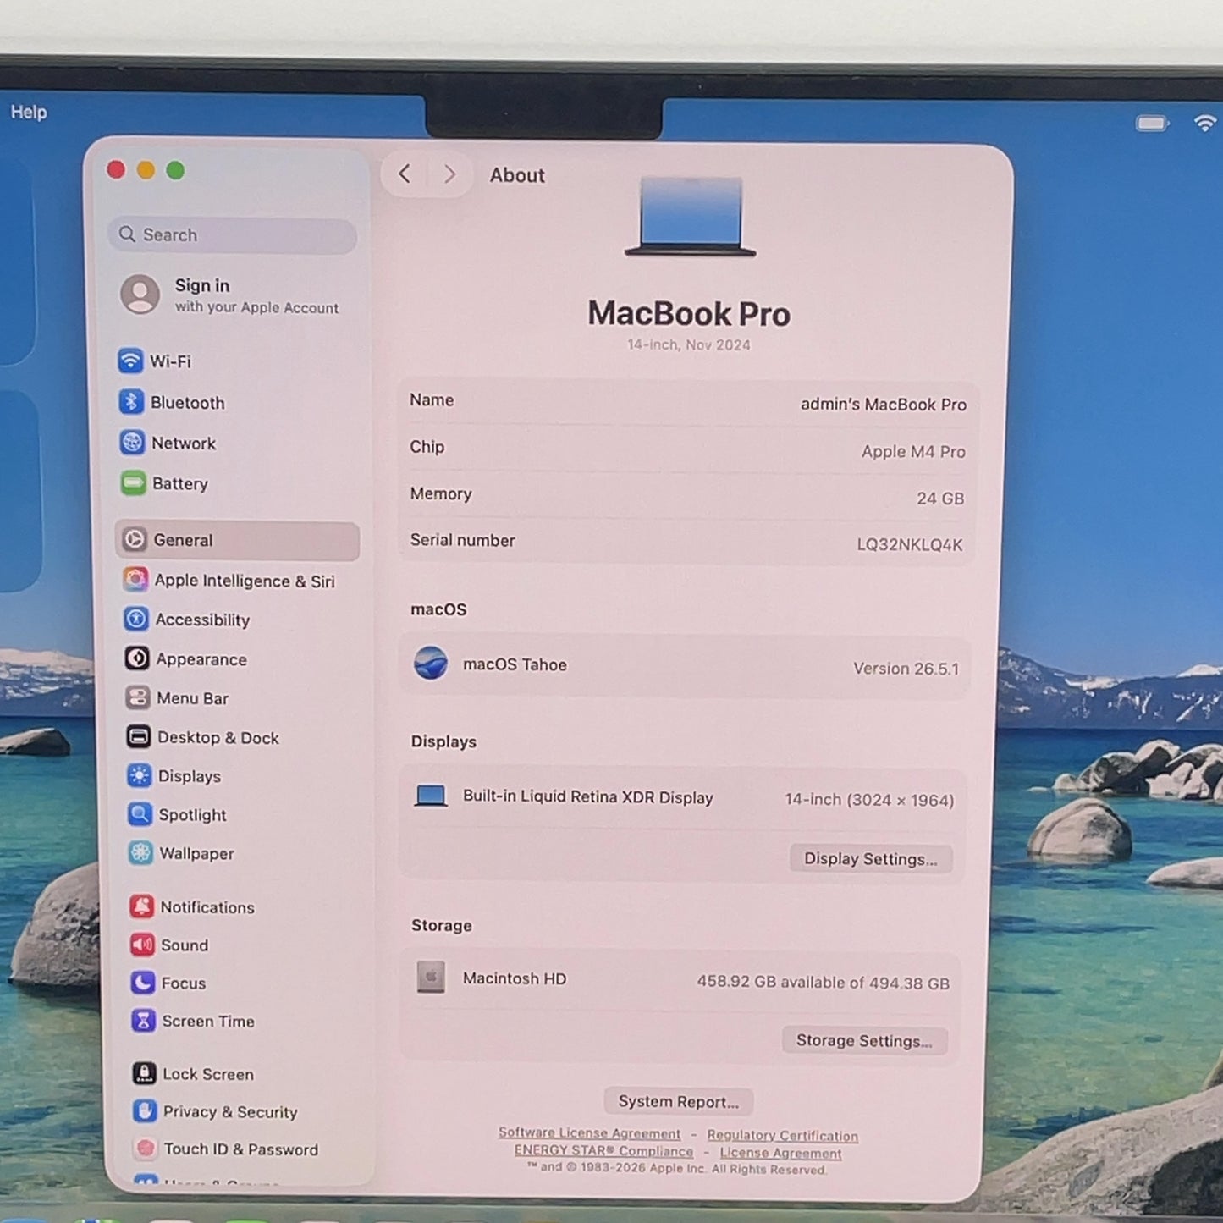Click the battery status icon in menu bar
The image size is (1223, 1223).
[x=1152, y=124]
